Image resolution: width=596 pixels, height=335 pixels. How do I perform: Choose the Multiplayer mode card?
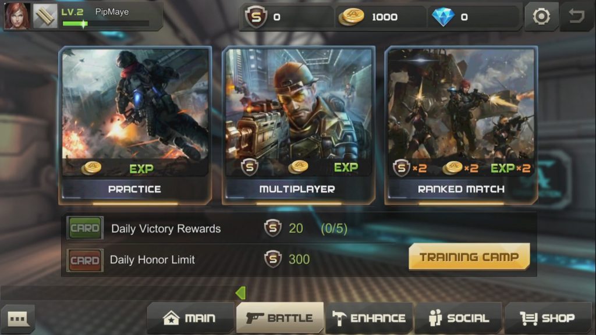pos(299,126)
